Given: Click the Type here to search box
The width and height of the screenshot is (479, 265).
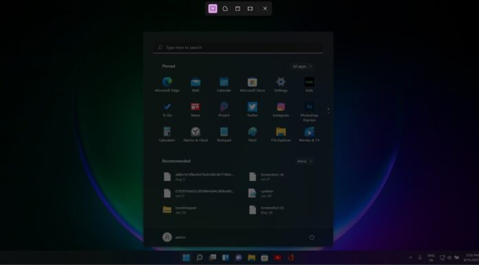Looking at the screenshot, I should point(238,47).
